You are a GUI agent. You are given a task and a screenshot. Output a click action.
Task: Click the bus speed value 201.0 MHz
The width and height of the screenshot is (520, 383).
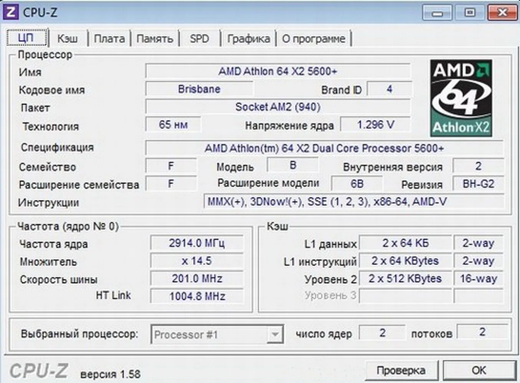pyautogui.click(x=197, y=278)
